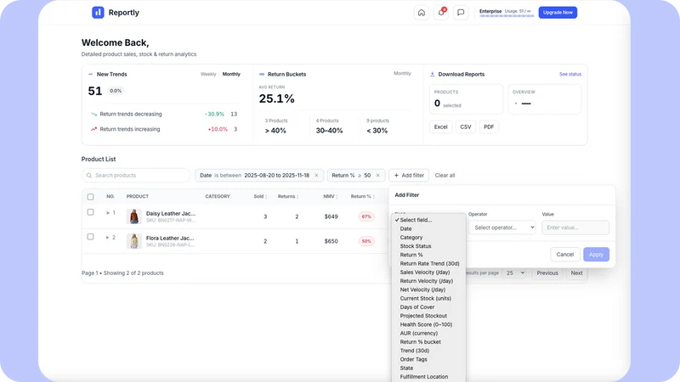The image size is (680, 382).
Task: Click the 67% return badge
Action: coord(366,216)
